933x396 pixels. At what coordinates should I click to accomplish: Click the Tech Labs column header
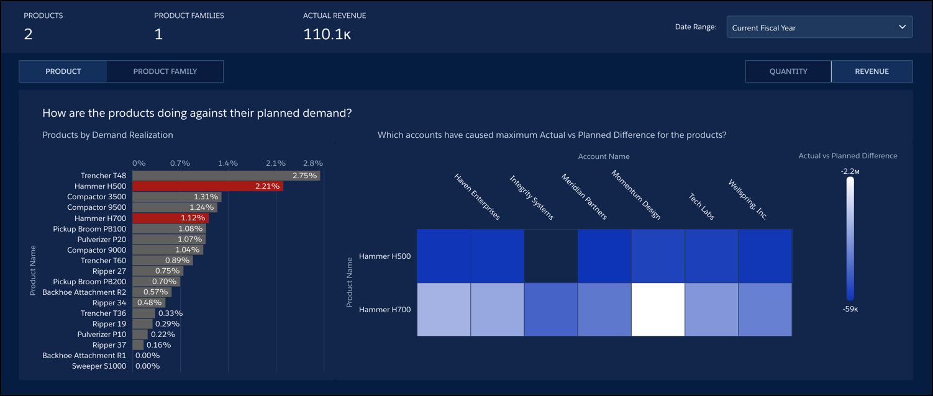point(701,206)
